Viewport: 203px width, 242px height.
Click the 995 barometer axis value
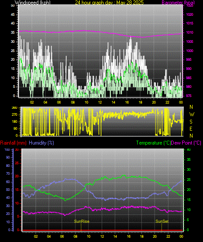click(189, 59)
